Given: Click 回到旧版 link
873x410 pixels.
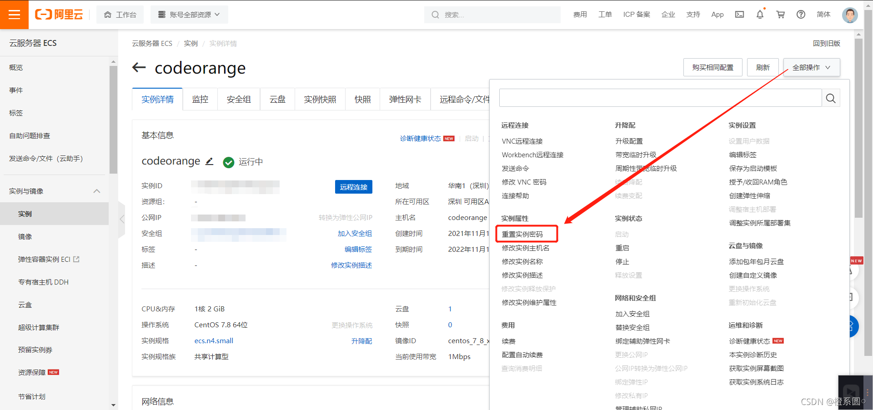Looking at the screenshot, I should click(x=826, y=44).
